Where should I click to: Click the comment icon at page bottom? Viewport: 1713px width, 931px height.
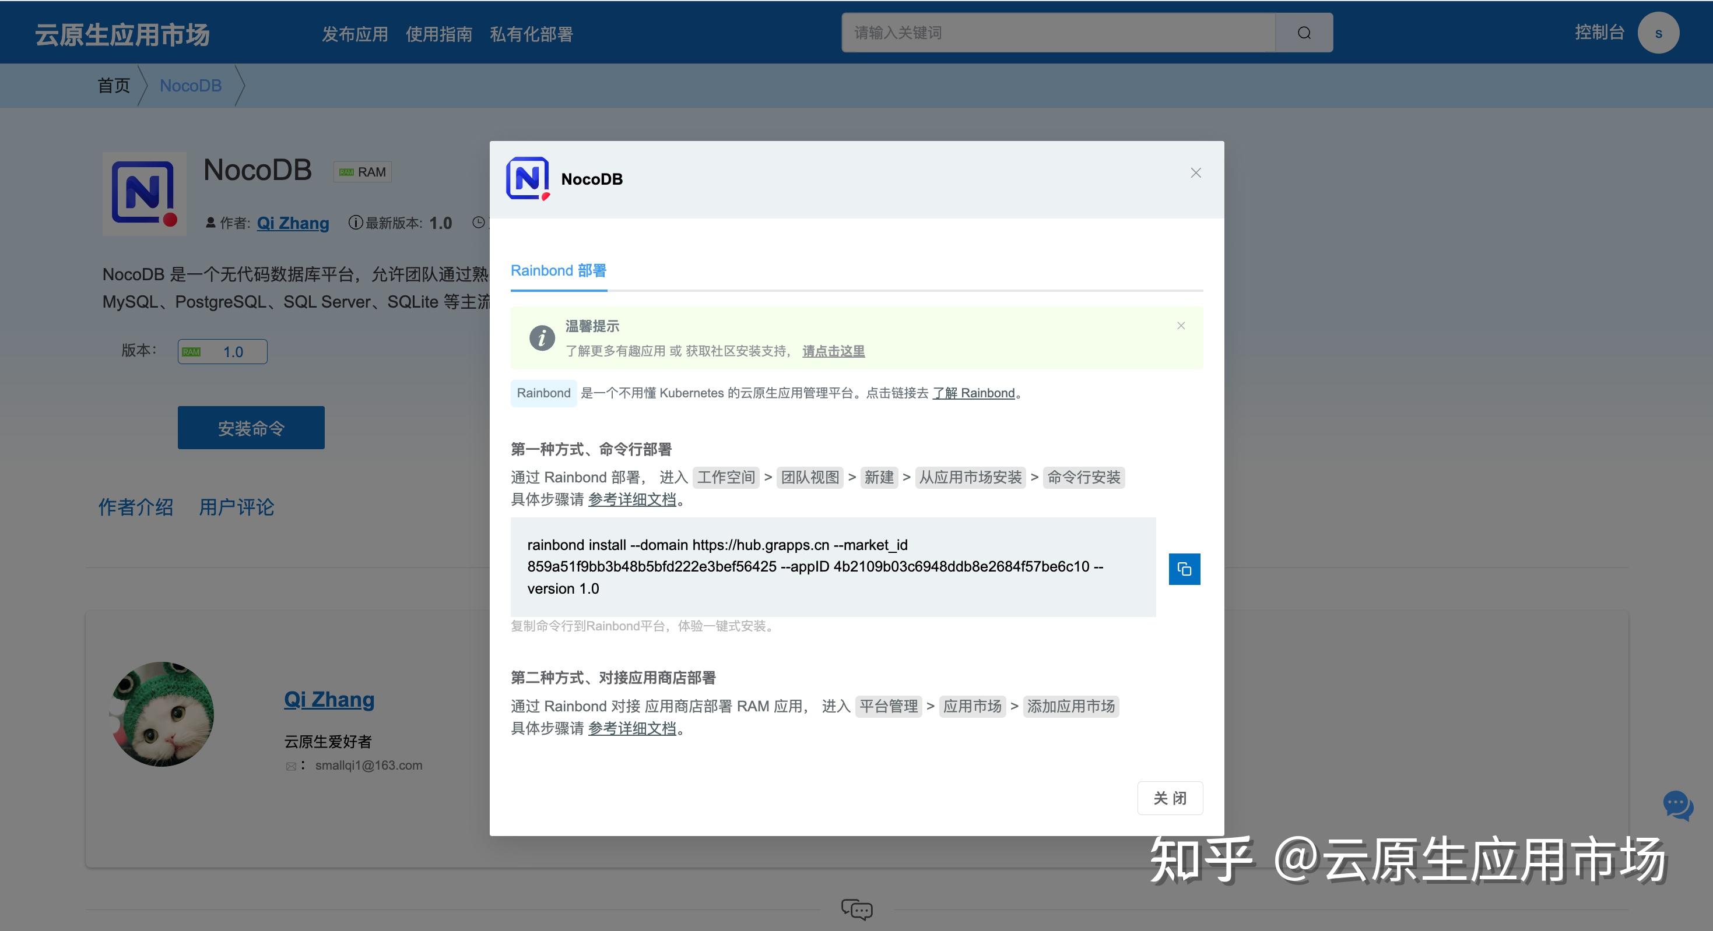tap(856, 910)
